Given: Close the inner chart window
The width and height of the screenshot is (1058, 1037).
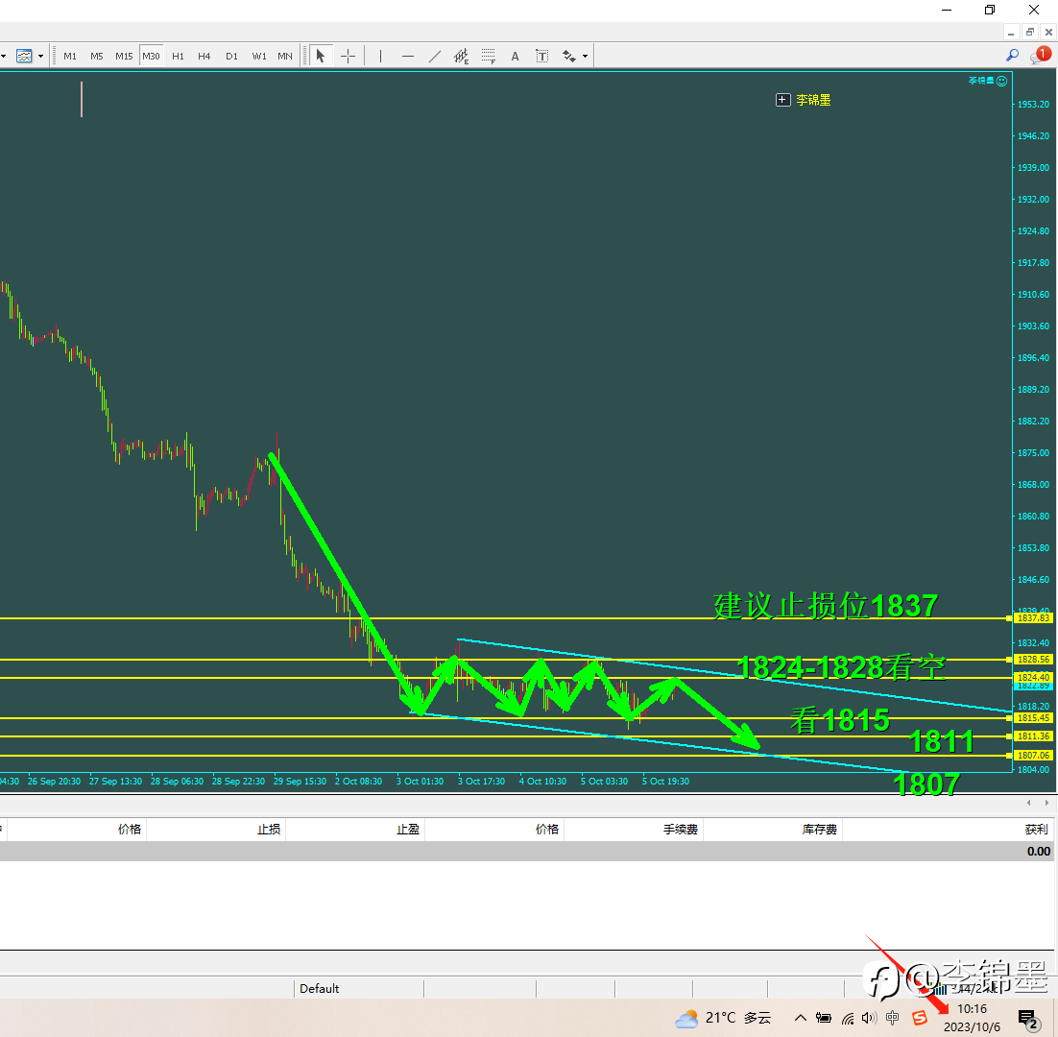Looking at the screenshot, I should (x=1048, y=33).
